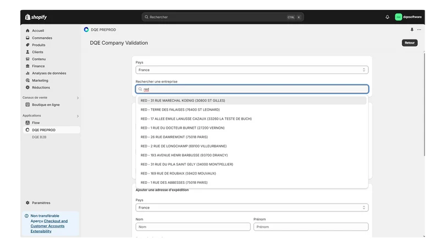Click the magnifier icon in company search
Viewport: 440px width, 247px height.
pos(140,89)
